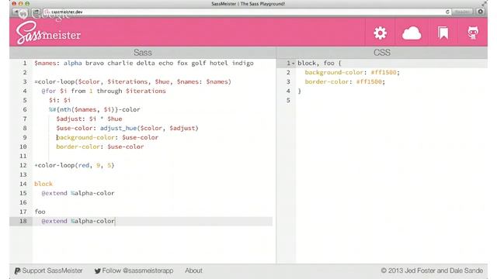Image resolution: width=497 pixels, height=279 pixels.
Task: Open the About link
Action: pyautogui.click(x=193, y=270)
